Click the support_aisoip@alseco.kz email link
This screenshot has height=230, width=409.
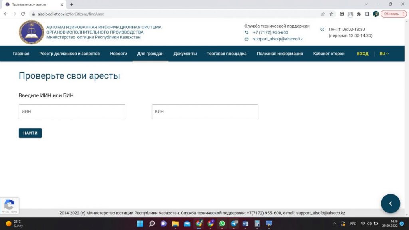click(x=278, y=39)
